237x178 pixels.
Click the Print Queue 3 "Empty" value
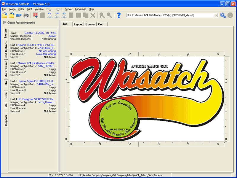point(52,90)
